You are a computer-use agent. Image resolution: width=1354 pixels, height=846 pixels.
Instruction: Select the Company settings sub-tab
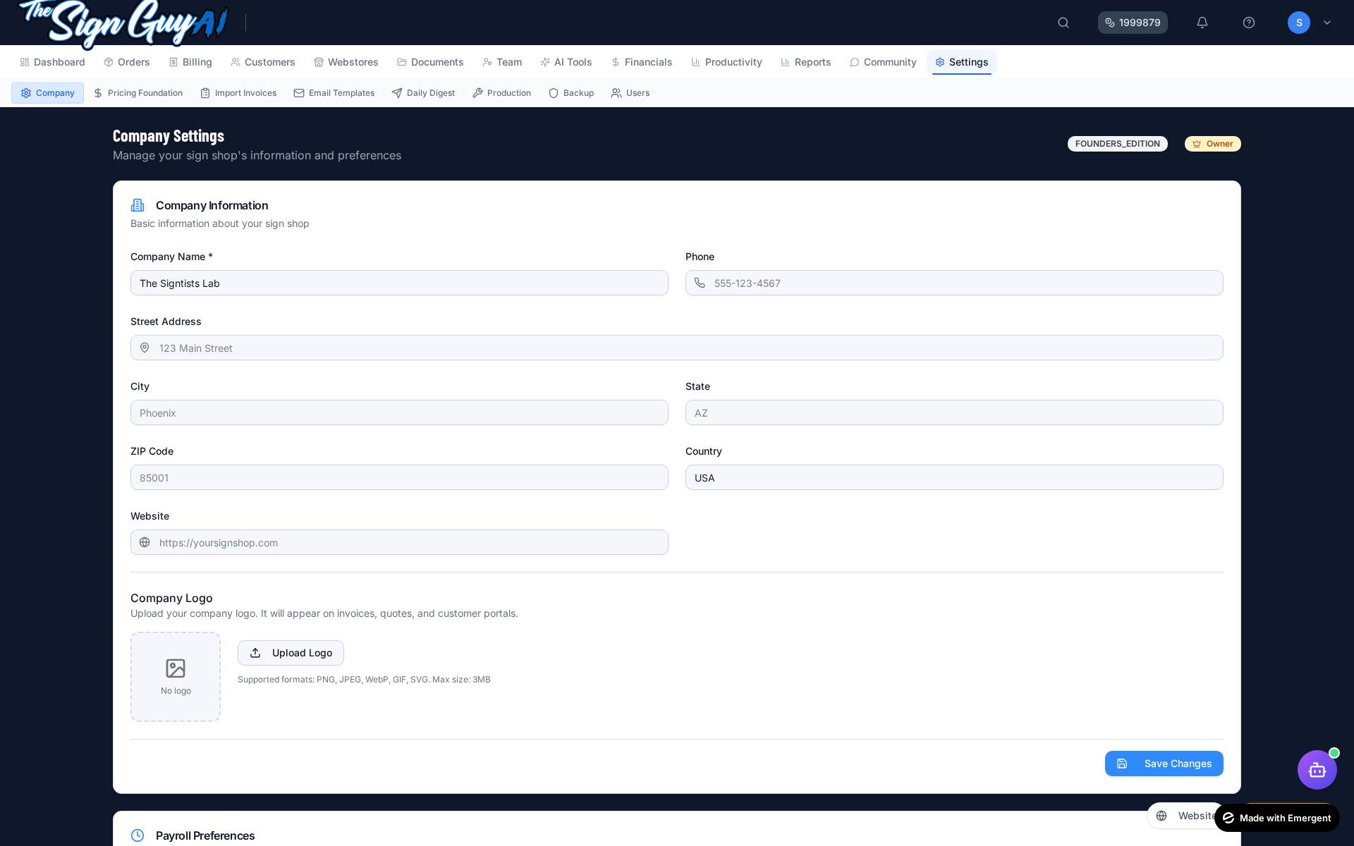tap(47, 93)
